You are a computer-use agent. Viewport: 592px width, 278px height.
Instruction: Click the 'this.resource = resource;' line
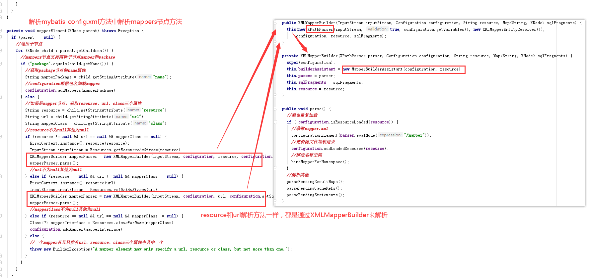click(316, 89)
